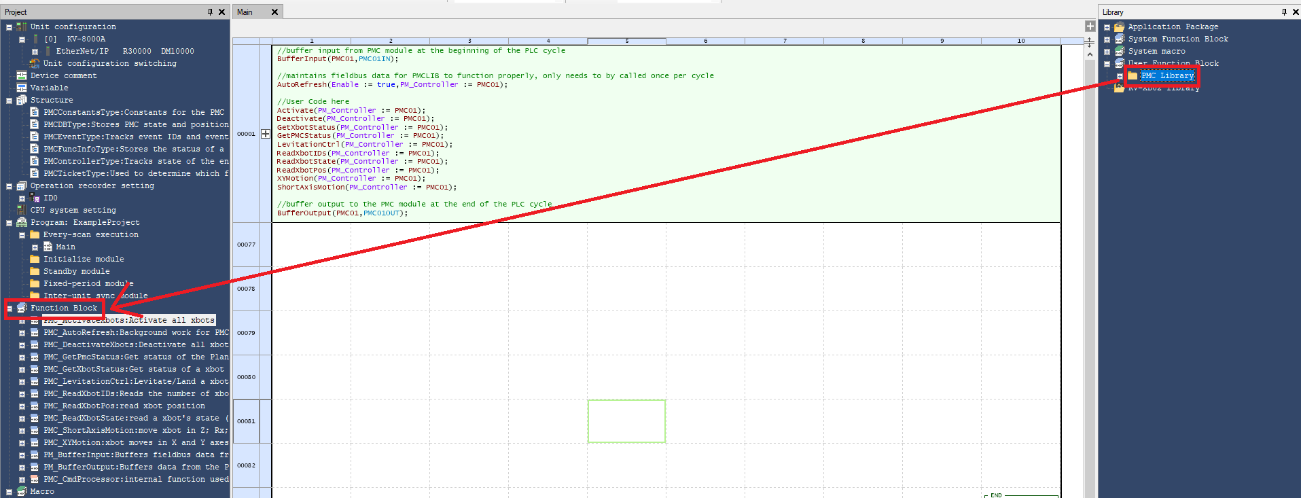Expand the System Function Block library node
Viewport: 1301px width, 498px height.
pos(1107,39)
